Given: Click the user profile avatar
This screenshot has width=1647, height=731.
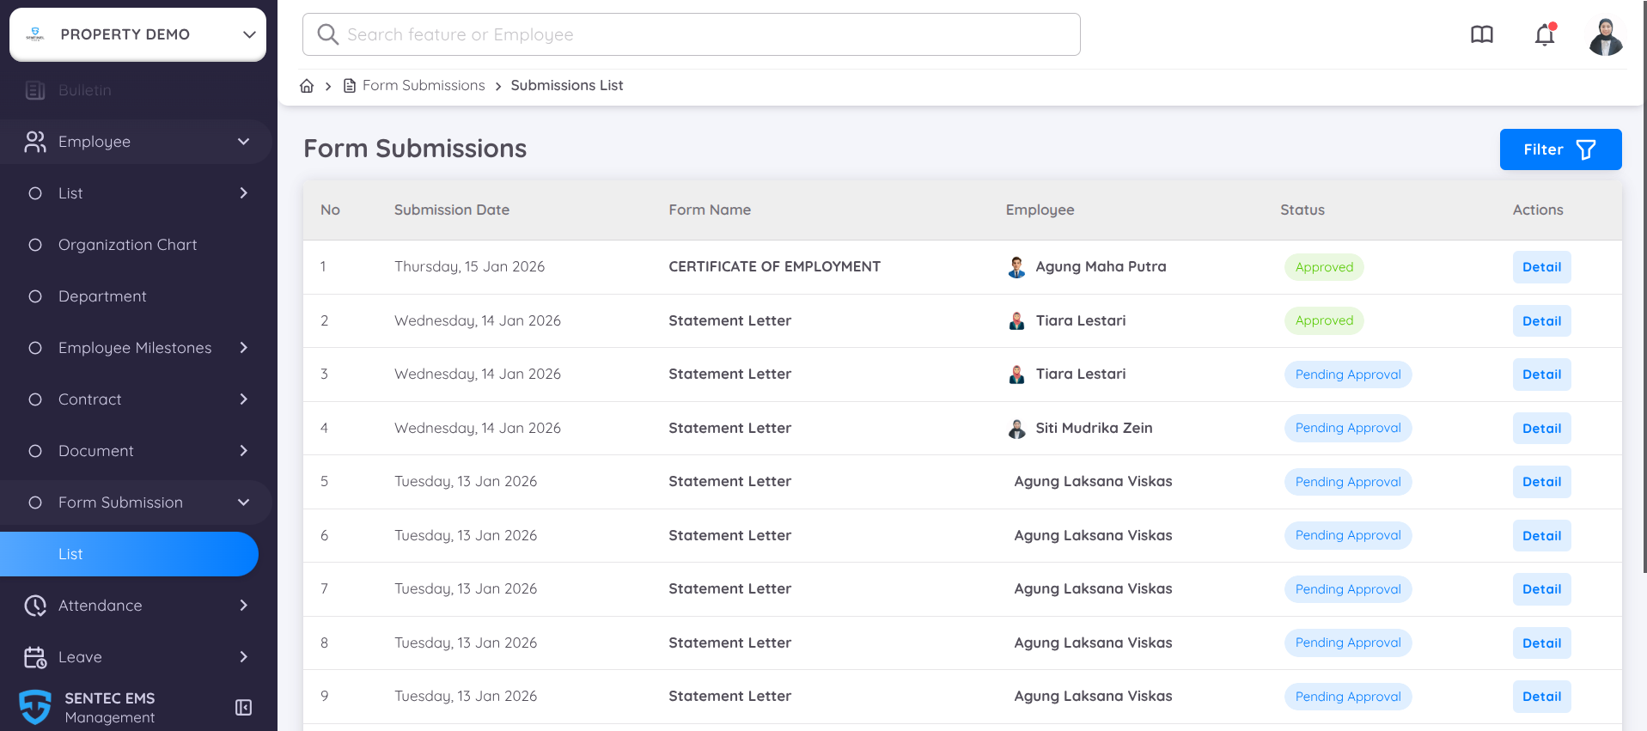Looking at the screenshot, I should pyautogui.click(x=1605, y=37).
